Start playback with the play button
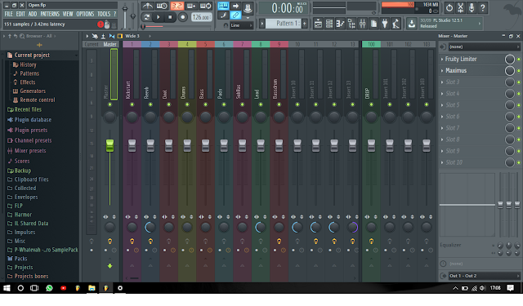This screenshot has height=306, width=523. pyautogui.click(x=159, y=17)
